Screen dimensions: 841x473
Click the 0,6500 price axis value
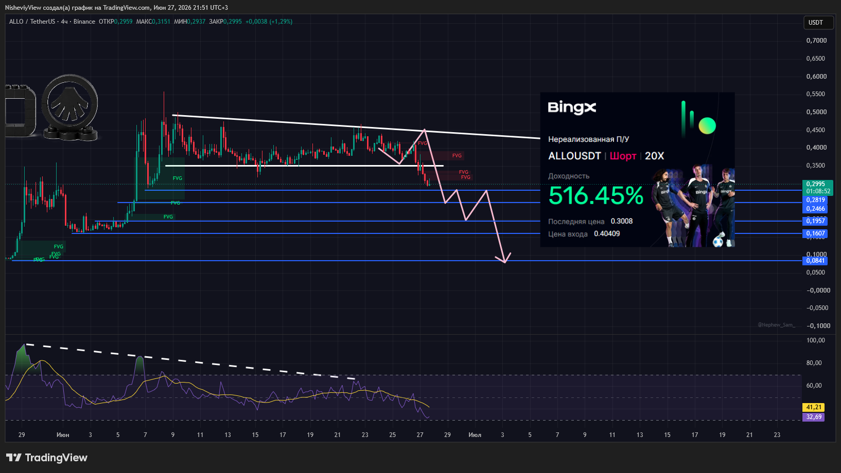pyautogui.click(x=816, y=59)
